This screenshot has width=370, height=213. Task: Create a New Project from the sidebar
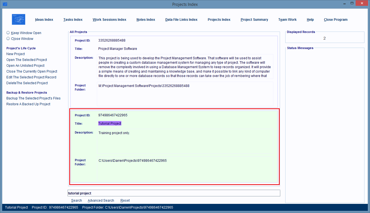tap(16, 54)
